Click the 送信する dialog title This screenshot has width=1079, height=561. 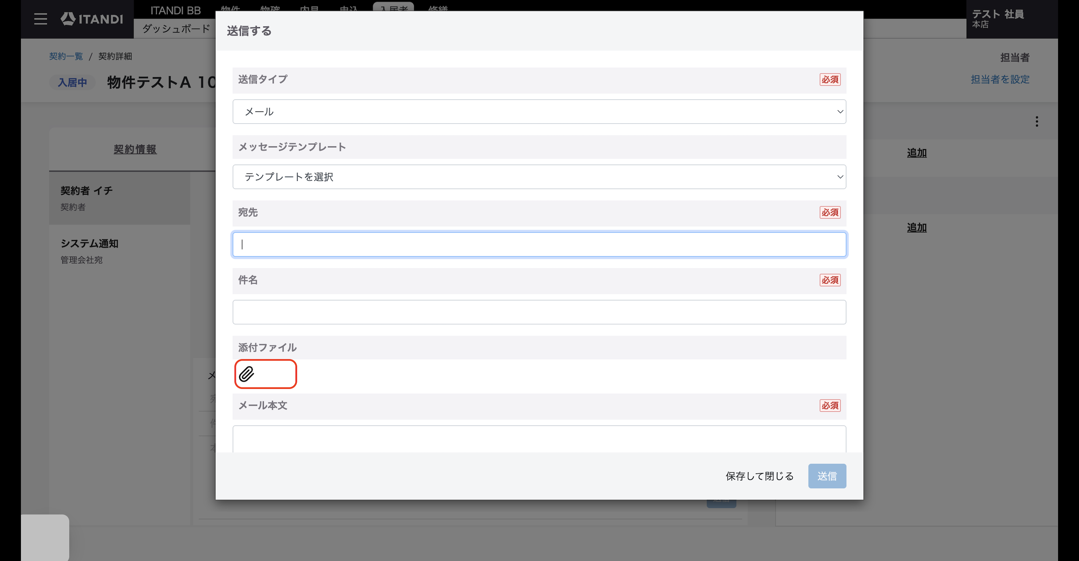[249, 31]
